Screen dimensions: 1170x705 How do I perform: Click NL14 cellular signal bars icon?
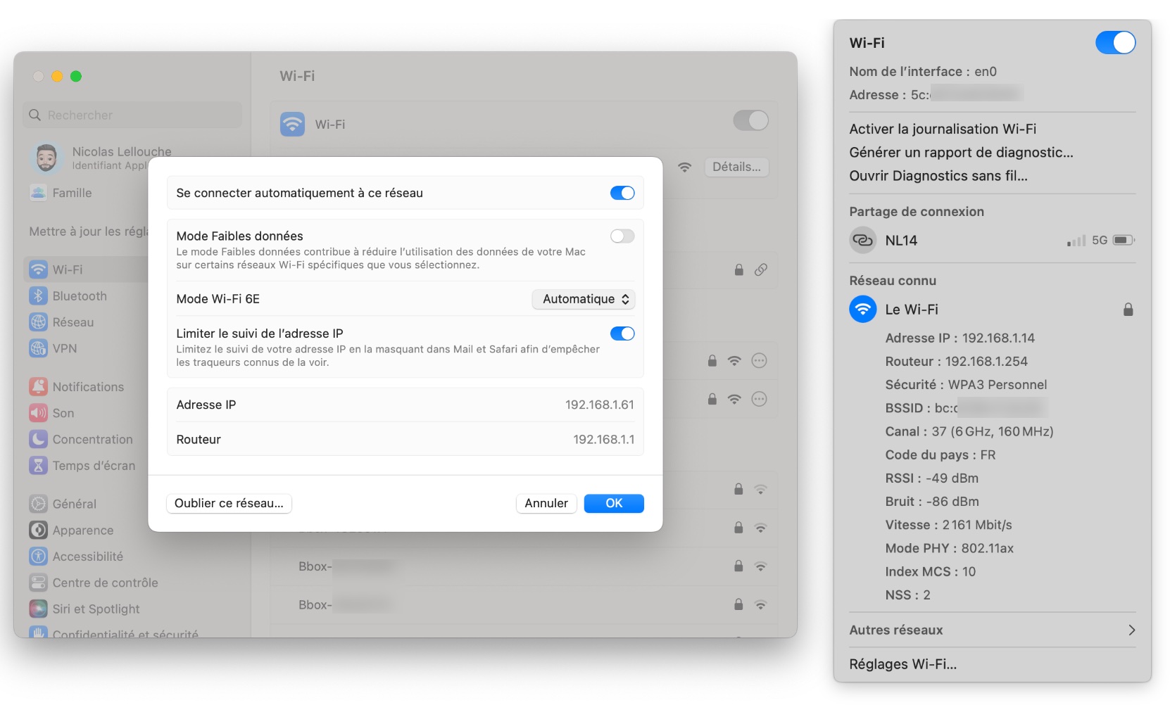(1076, 241)
